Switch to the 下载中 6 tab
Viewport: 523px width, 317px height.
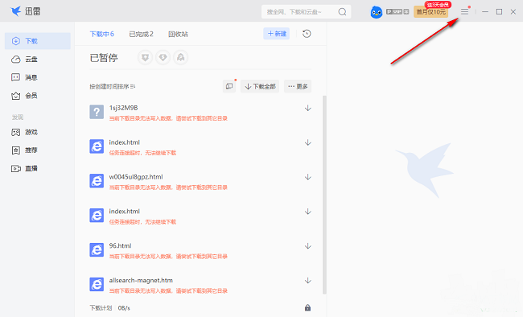(102, 34)
